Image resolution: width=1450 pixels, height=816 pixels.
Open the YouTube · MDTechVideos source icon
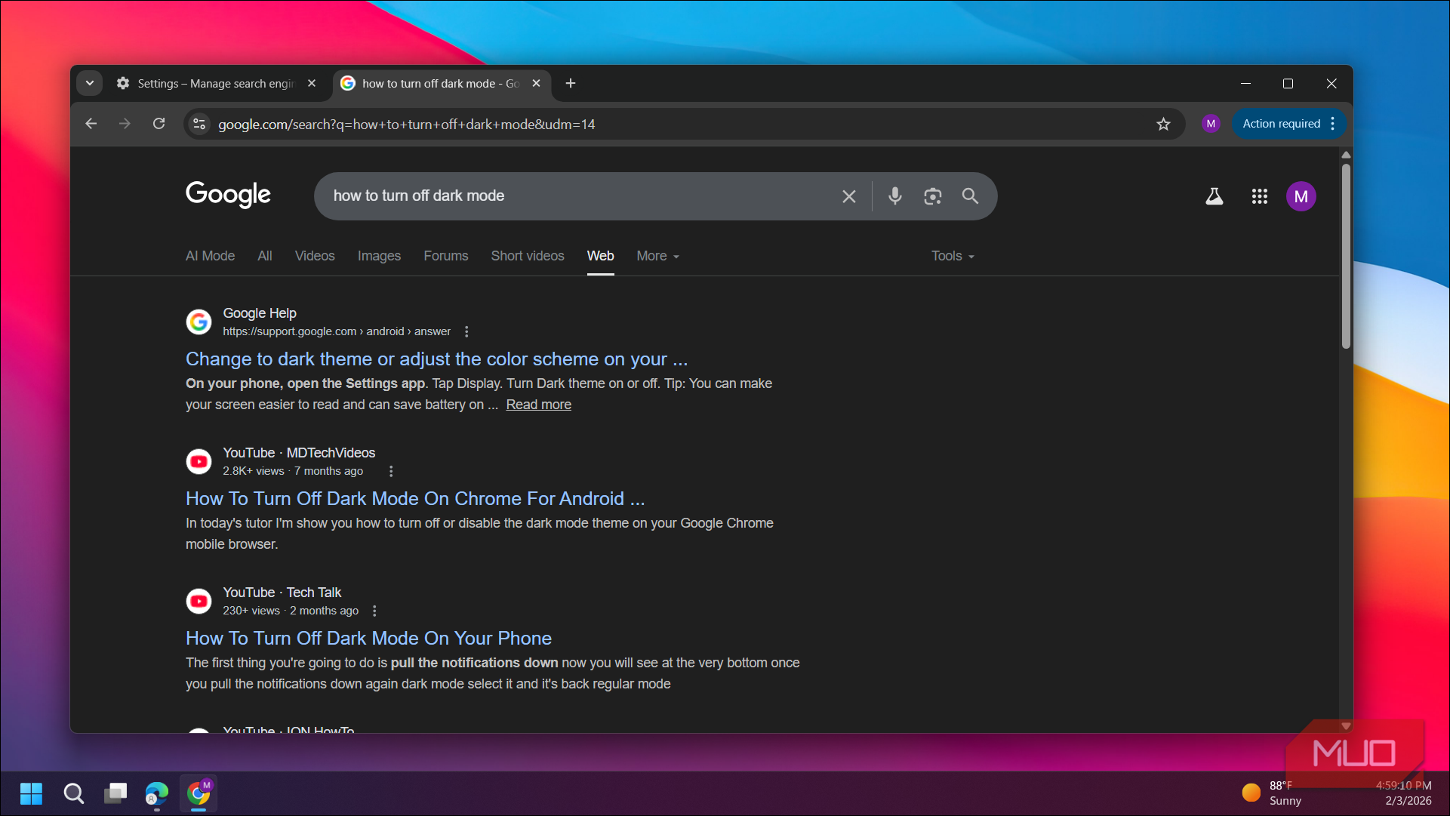[199, 461]
